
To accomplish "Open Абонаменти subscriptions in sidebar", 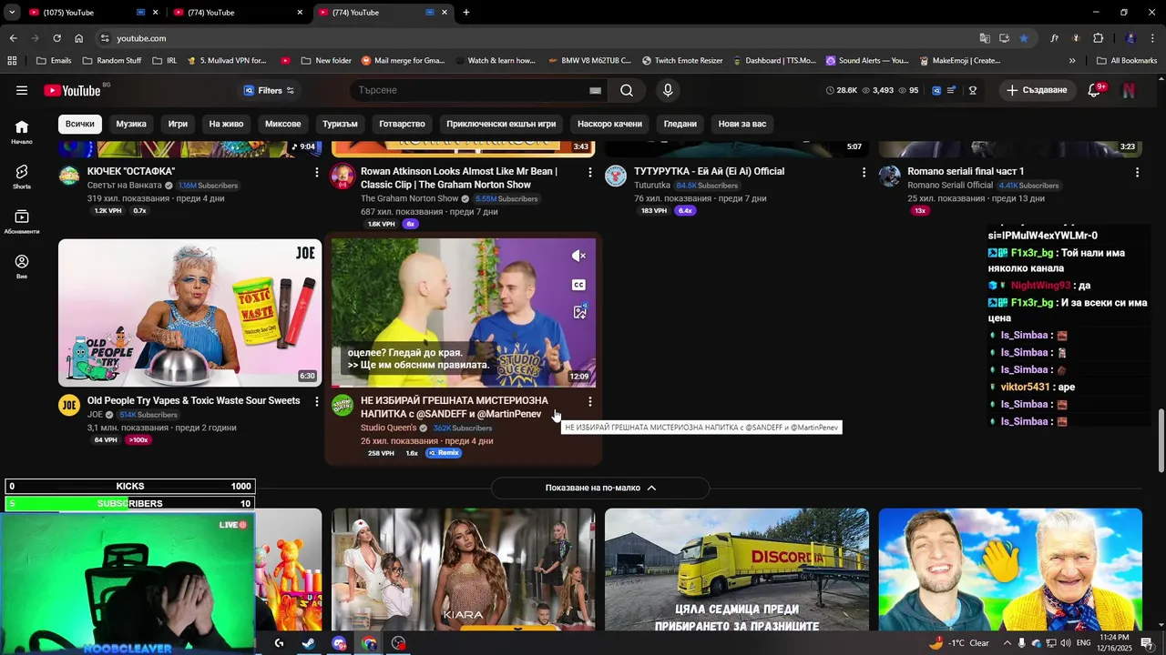I will coord(22,222).
